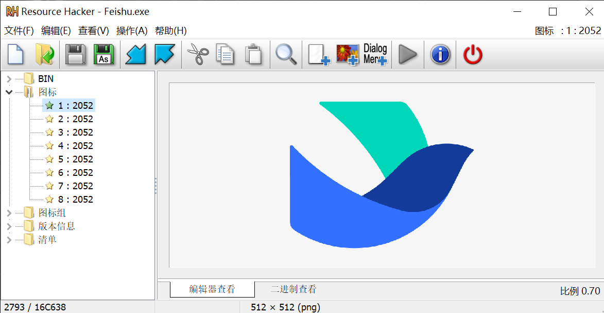This screenshot has width=604, height=313.
Task: Click the 2793 / 16C638 status text
Action: (x=35, y=308)
